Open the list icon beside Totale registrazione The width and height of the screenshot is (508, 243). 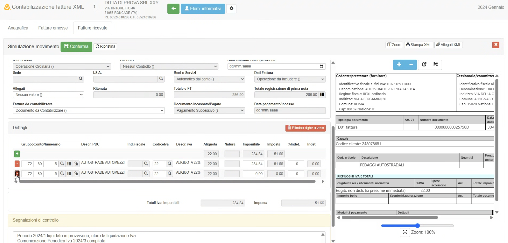coord(322,95)
